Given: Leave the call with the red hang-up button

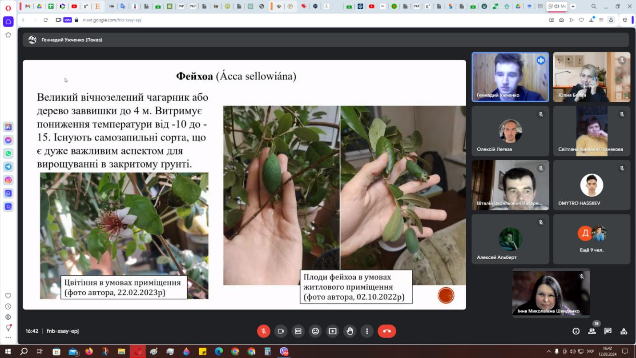Looking at the screenshot, I should pyautogui.click(x=386, y=331).
